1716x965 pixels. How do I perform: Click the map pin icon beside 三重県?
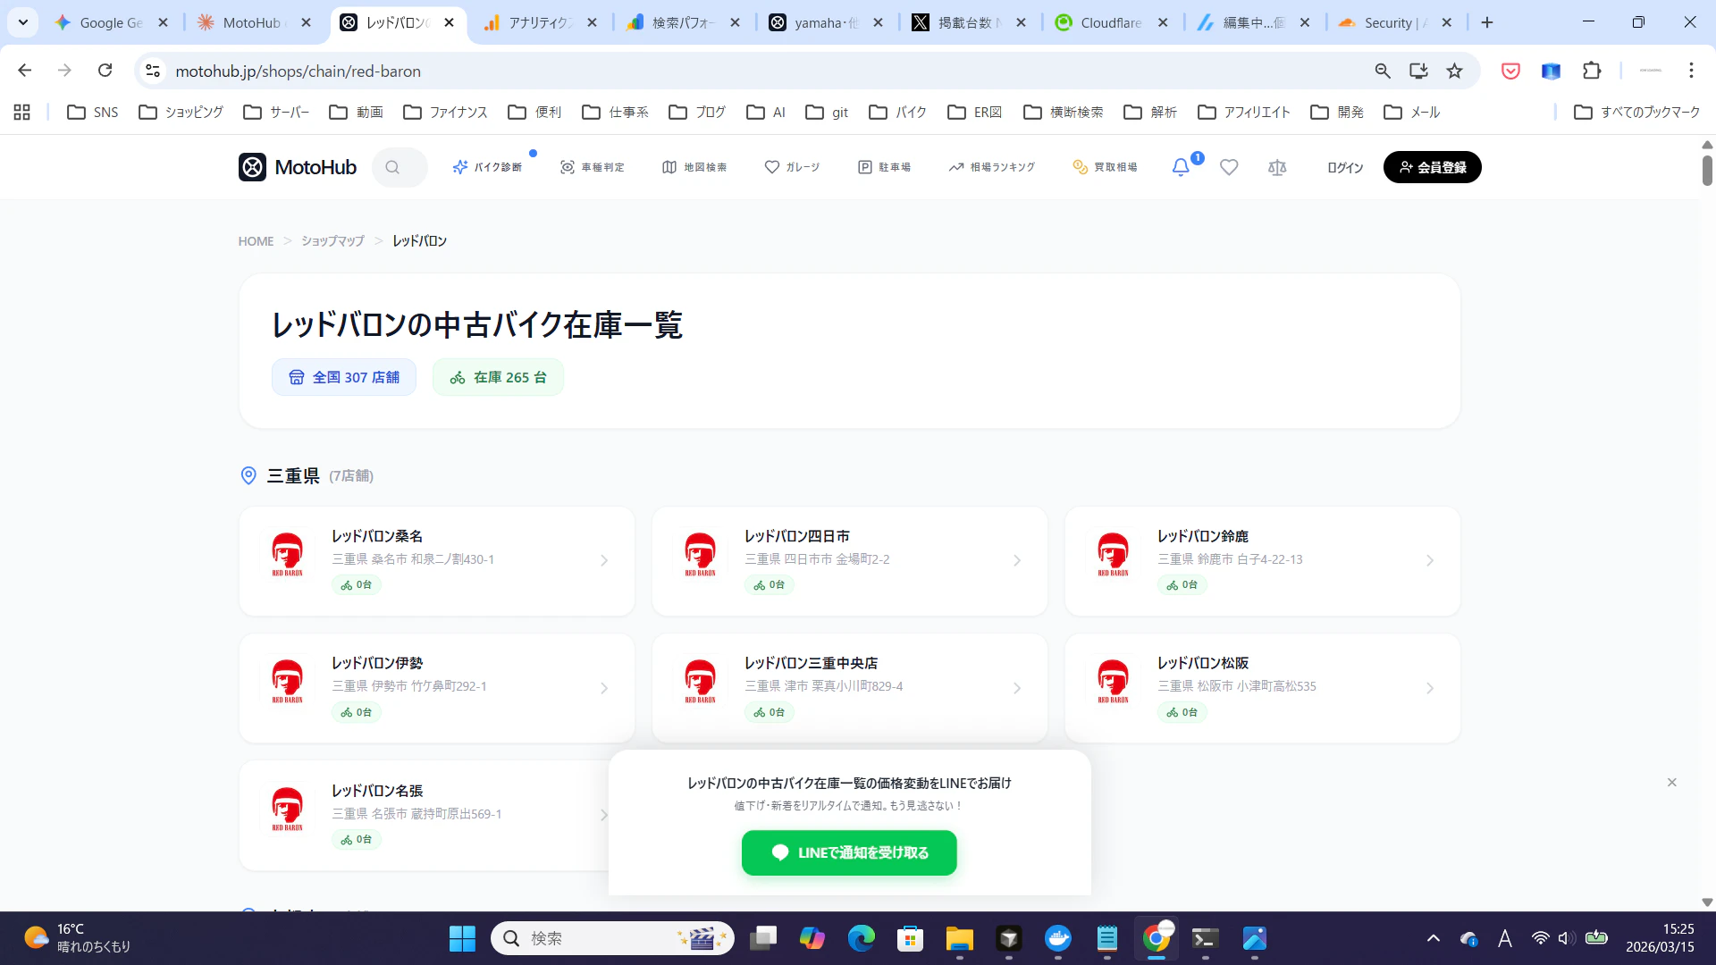coord(248,475)
